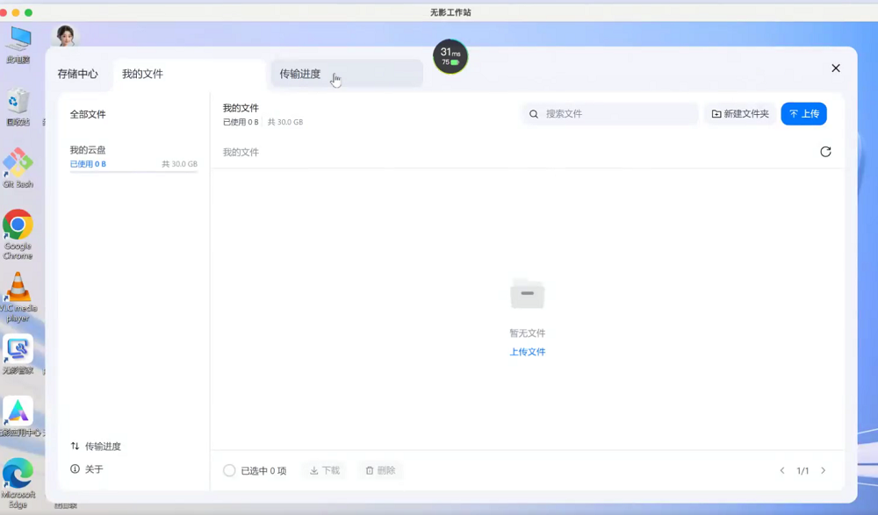Click the next page chevron beside 1/1

823,470
